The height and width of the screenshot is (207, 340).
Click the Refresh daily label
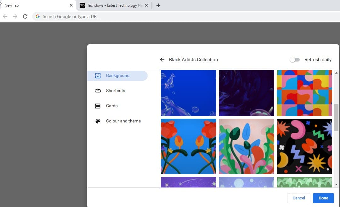(318, 60)
